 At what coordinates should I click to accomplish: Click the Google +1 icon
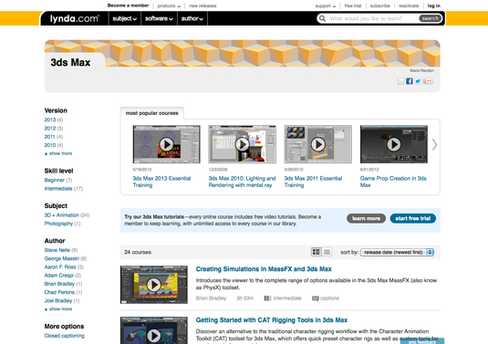coord(428,81)
